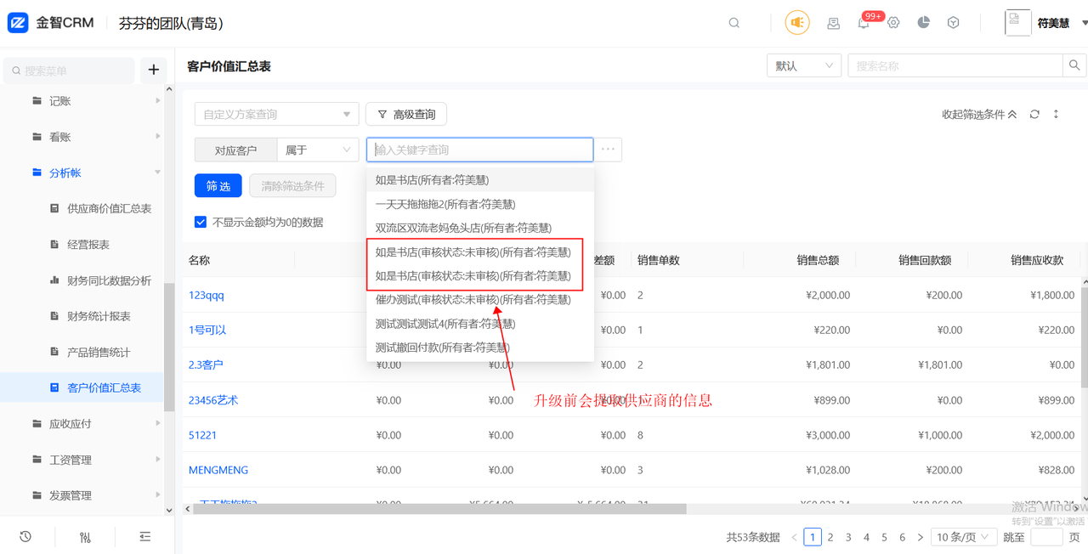Open the 自定义方案查询 dropdown
This screenshot has width=1088, height=554.
pos(277,114)
